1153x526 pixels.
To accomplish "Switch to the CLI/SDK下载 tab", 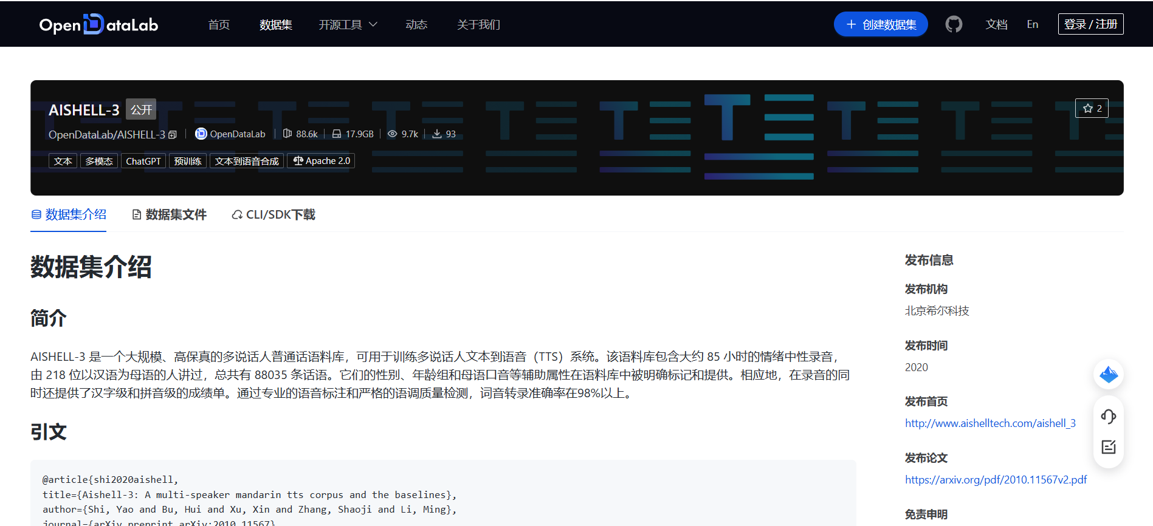I will (x=274, y=214).
